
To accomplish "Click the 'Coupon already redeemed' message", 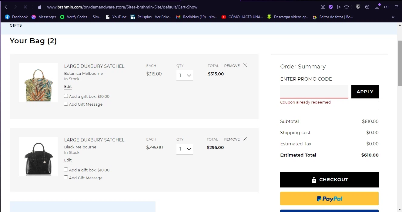I will pos(305,102).
